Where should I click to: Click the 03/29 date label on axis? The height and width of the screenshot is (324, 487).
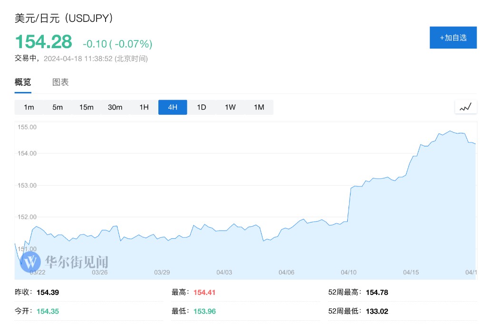click(162, 272)
